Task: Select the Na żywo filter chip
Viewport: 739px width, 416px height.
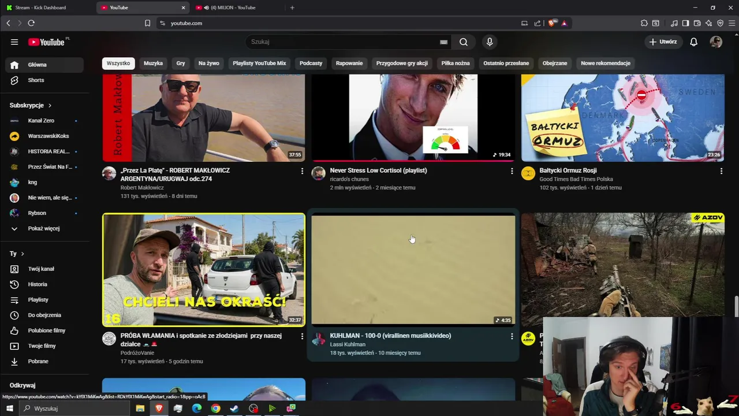Action: [209, 63]
